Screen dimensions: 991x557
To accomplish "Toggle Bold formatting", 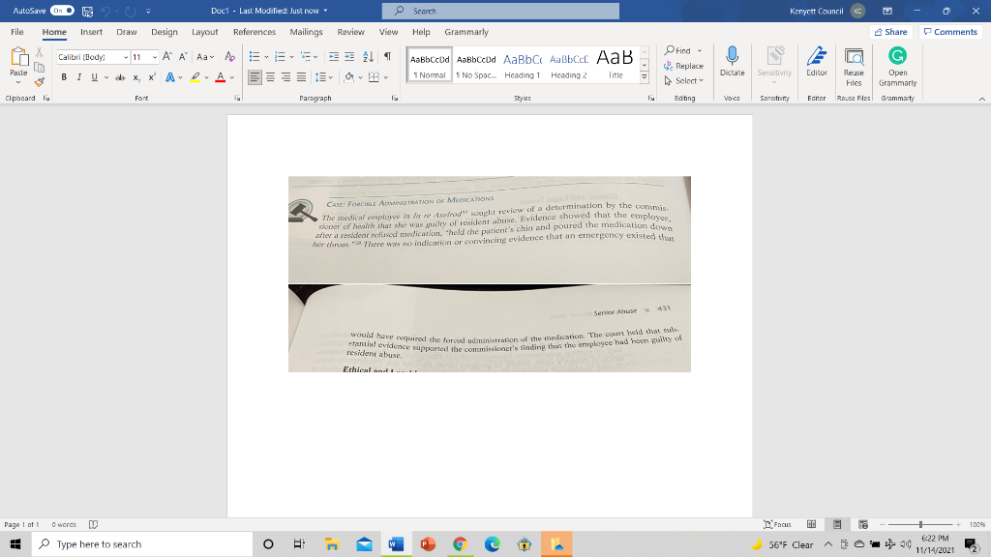I will [x=64, y=77].
